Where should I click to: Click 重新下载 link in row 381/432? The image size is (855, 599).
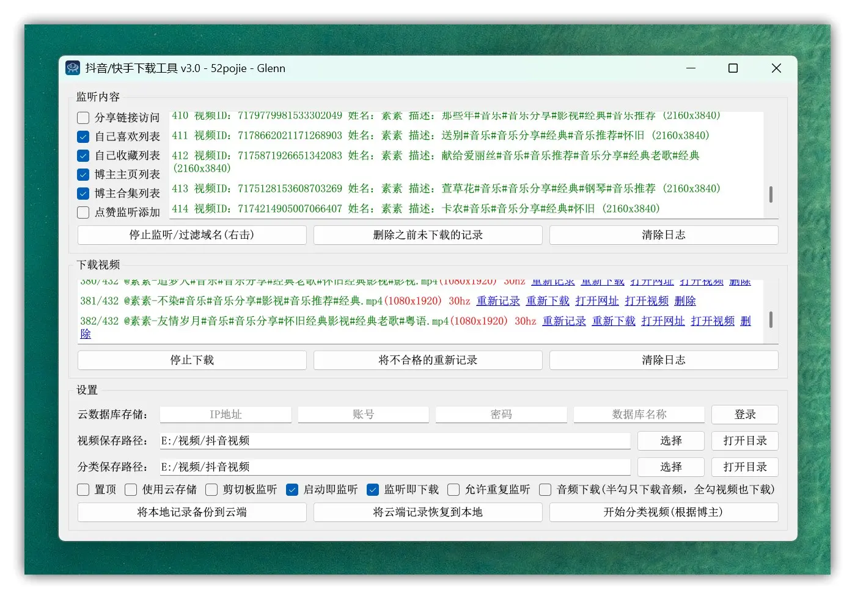[548, 301]
